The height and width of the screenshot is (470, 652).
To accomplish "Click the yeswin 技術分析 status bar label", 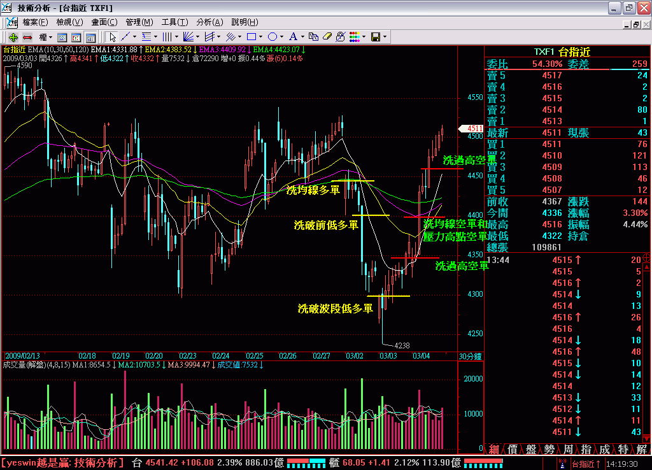I will pyautogui.click(x=63, y=462).
